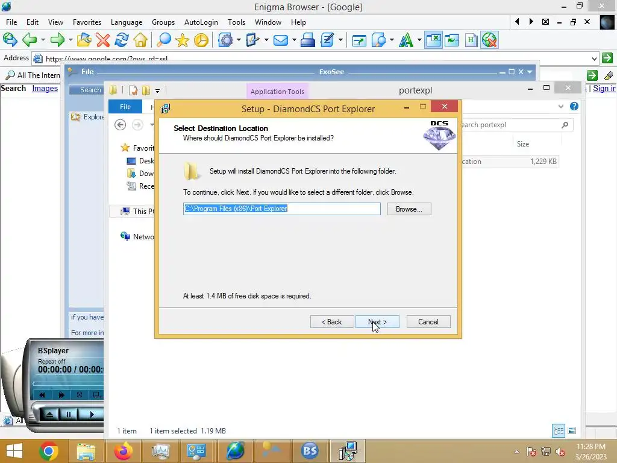Click the BSplayer seek progress bar
617x463 pixels.
click(68, 383)
